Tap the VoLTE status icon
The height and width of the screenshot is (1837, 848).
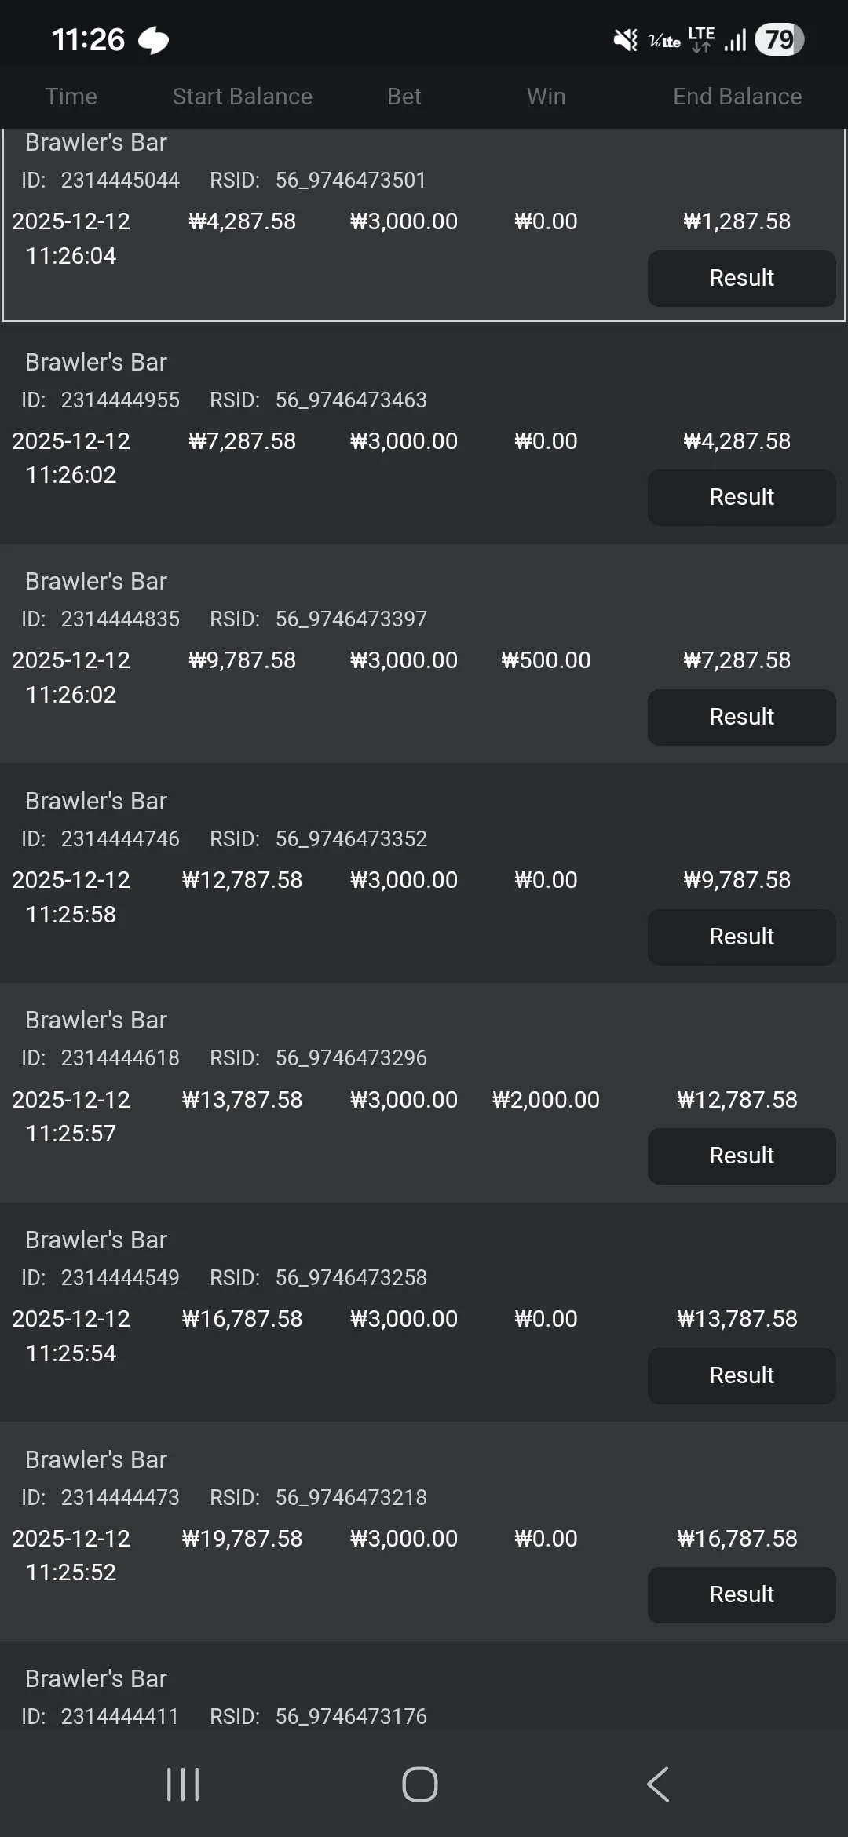pos(664,41)
